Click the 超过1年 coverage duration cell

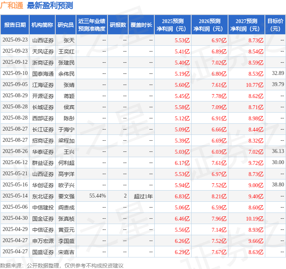[143, 196]
